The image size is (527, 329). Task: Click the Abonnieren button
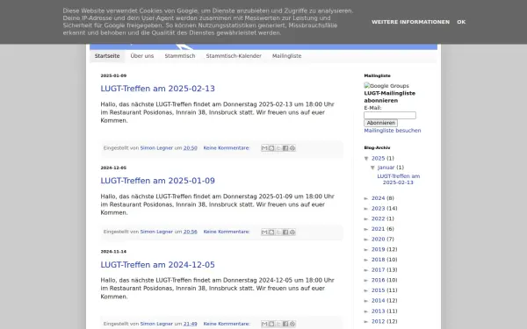click(381, 123)
